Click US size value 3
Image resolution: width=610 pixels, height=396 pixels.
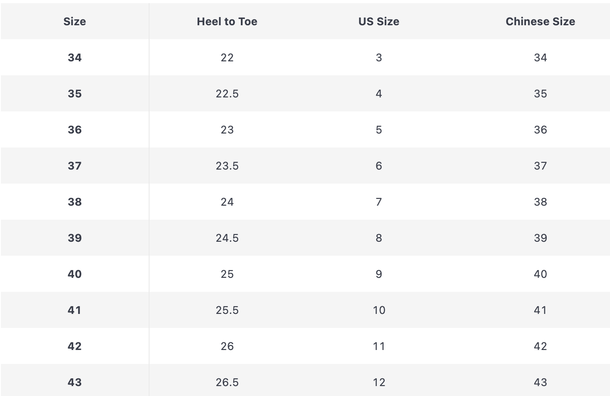(379, 57)
